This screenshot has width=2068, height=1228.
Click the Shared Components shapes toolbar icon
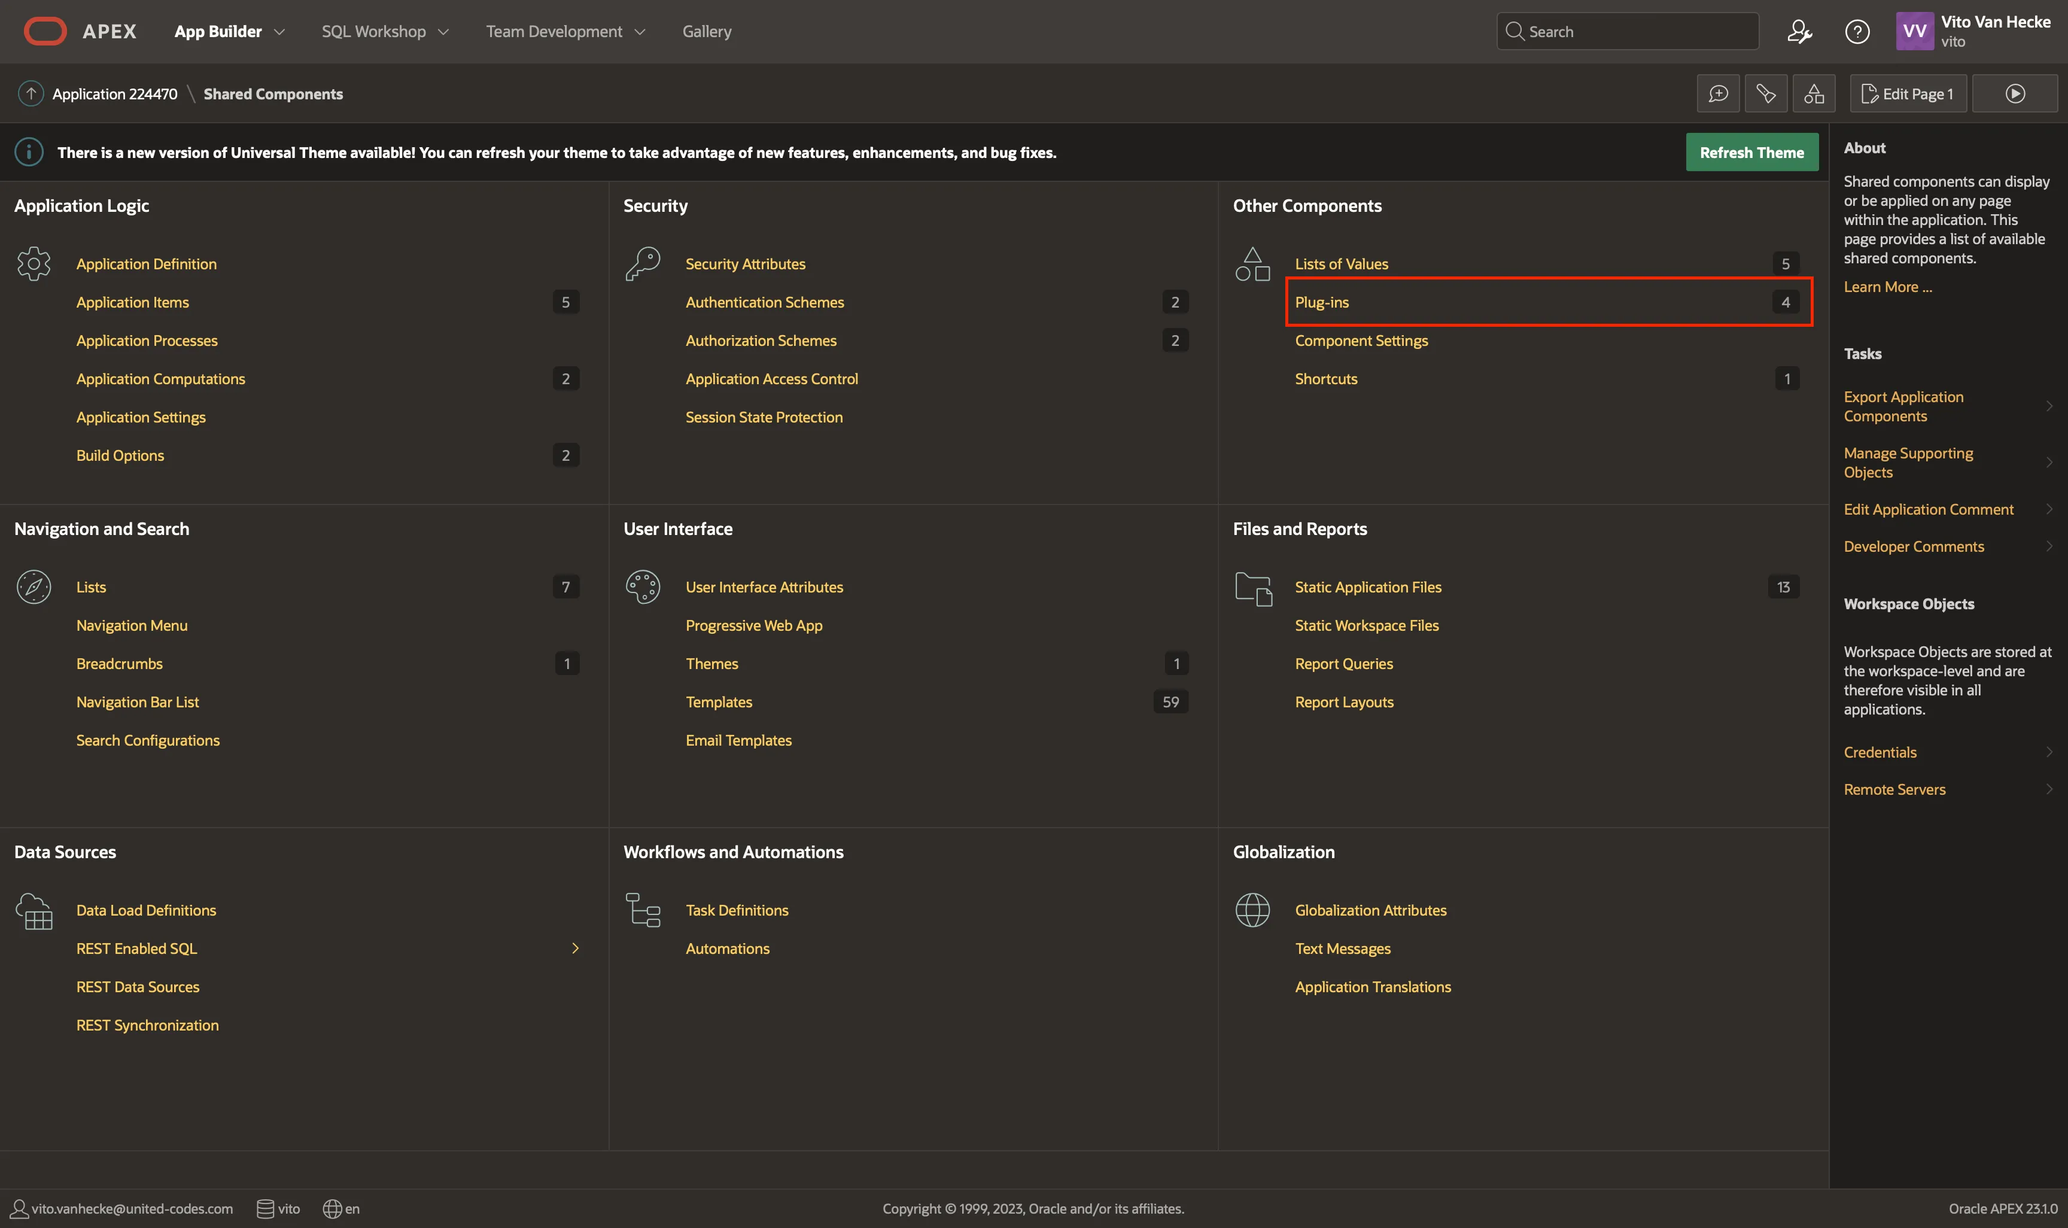coord(1813,93)
